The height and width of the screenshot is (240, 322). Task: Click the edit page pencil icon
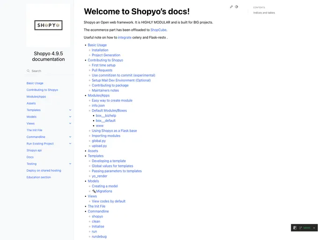(x=231, y=7)
